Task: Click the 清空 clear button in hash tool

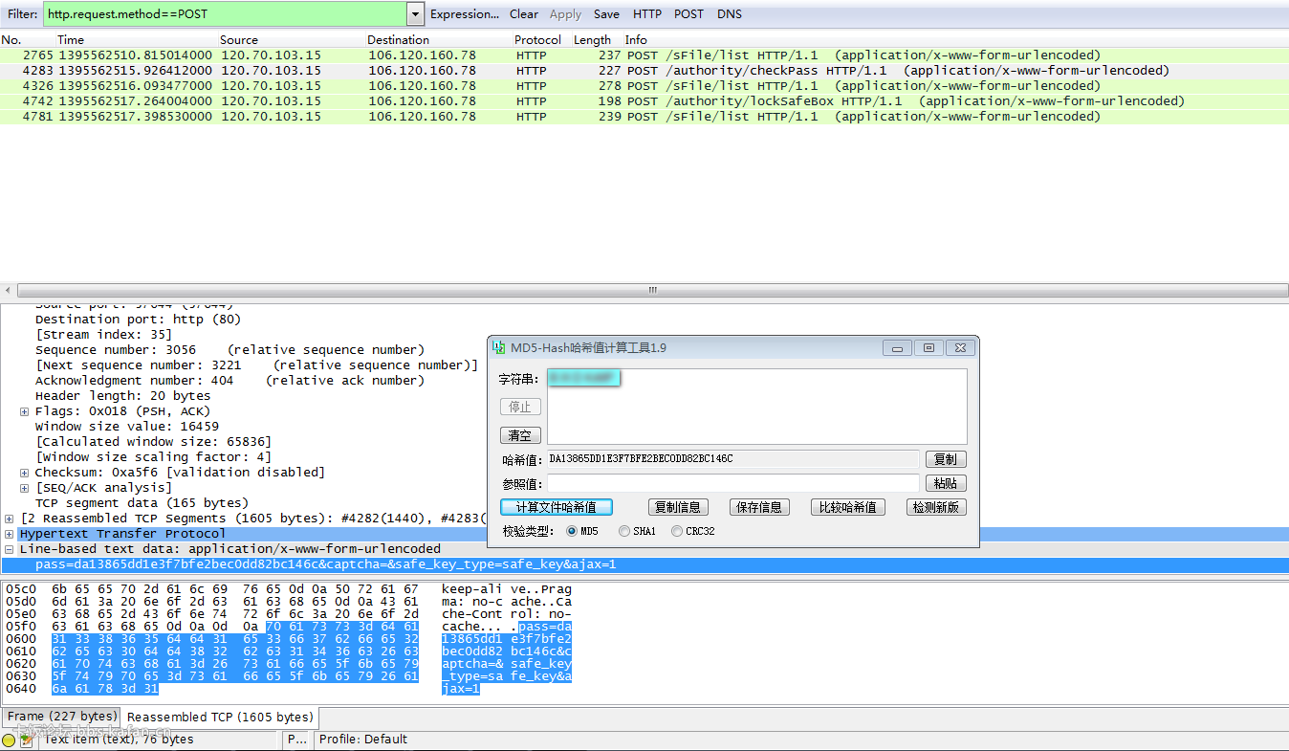Action: 520,435
